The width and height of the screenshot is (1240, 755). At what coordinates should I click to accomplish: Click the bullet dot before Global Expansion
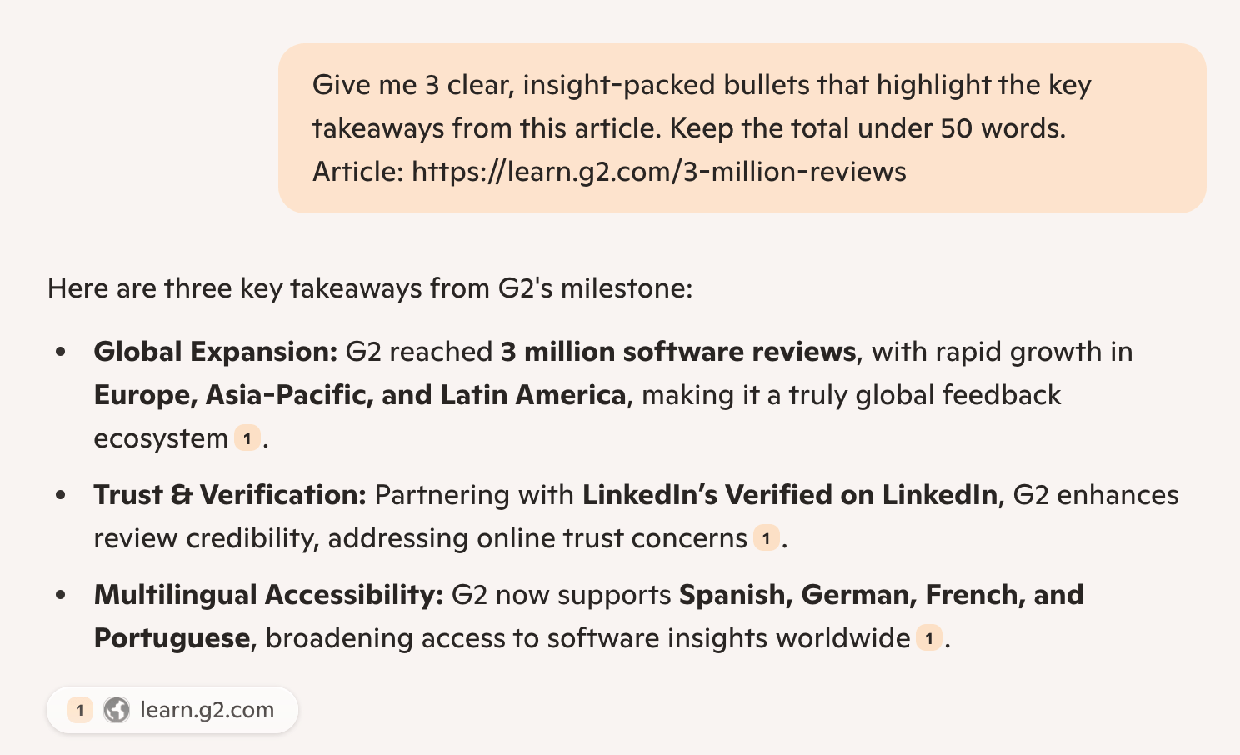click(x=61, y=352)
